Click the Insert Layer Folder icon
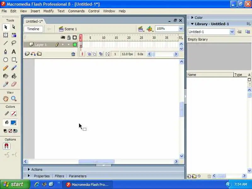This screenshot has height=189, width=252. pos(39,54)
